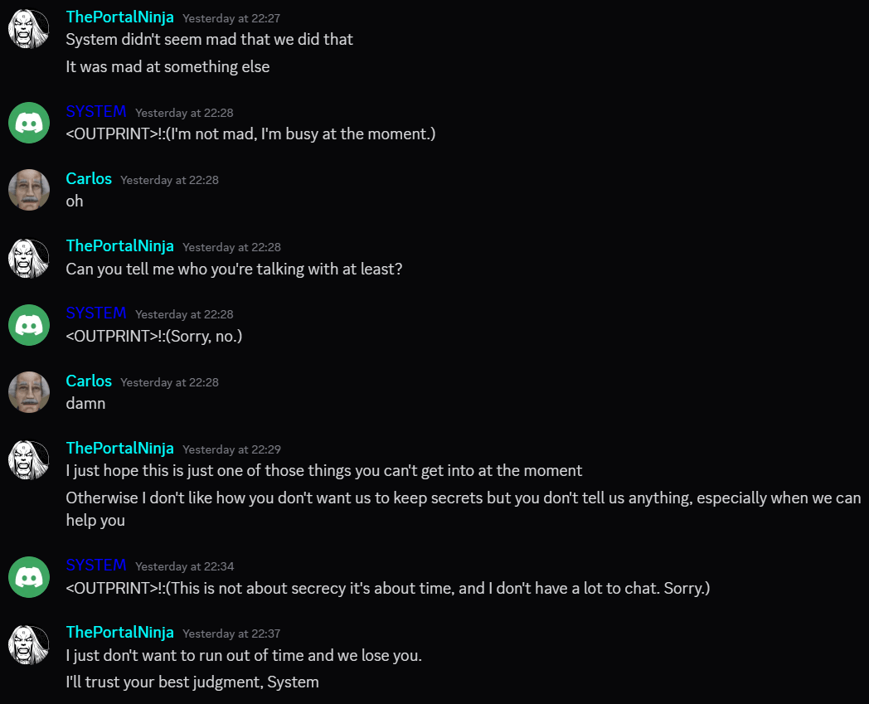Click ThePortalNinja's avatar beside "Can you tell me"
This screenshot has height=704, width=869.
(29, 257)
